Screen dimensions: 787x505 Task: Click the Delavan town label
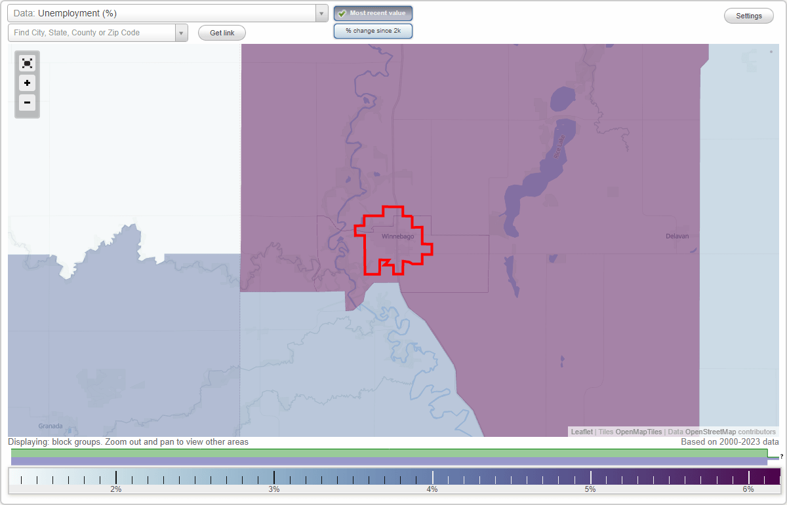click(677, 236)
